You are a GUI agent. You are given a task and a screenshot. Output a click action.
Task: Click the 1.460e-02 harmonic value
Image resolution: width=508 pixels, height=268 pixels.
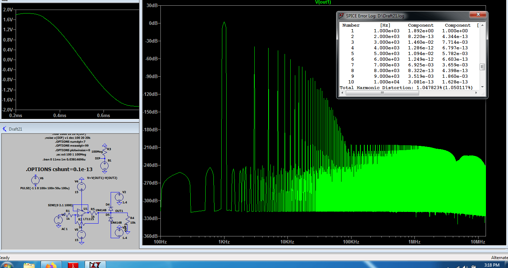420,42
